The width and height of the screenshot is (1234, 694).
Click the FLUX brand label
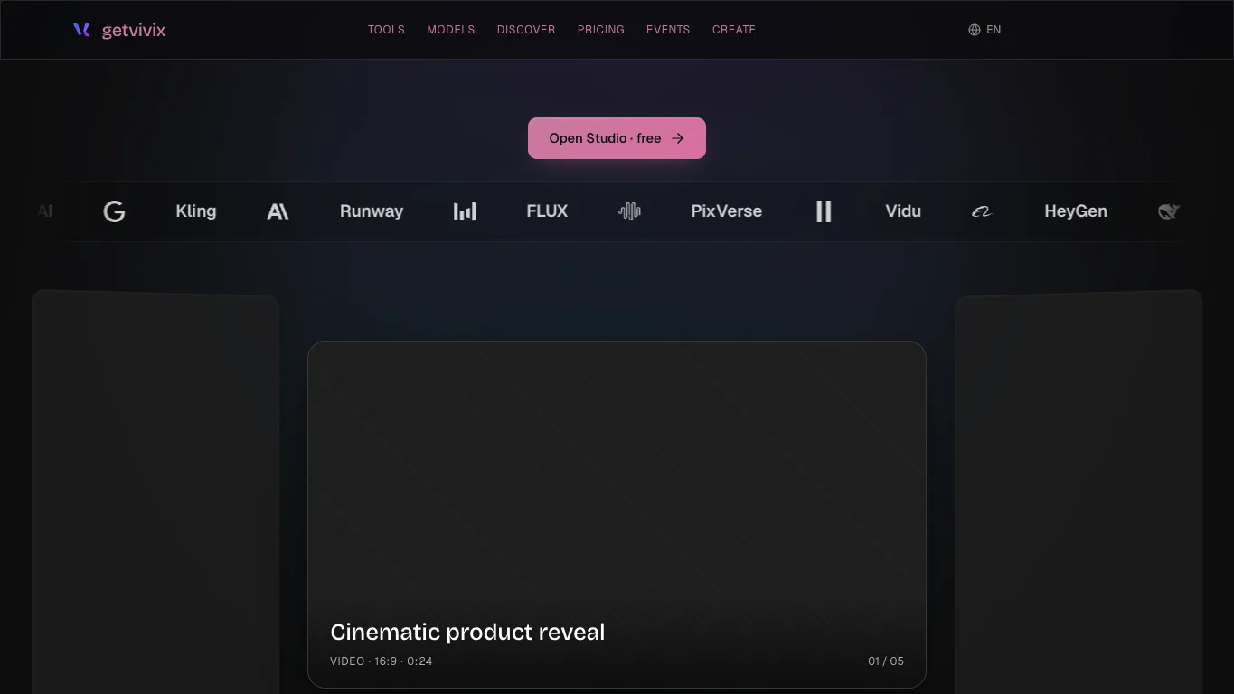pos(547,211)
